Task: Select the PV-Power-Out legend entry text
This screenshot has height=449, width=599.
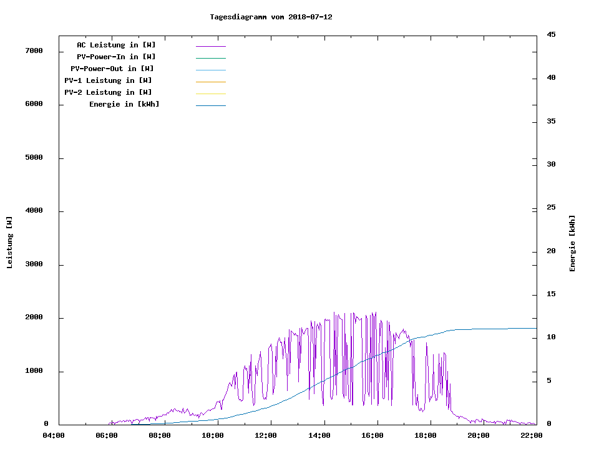Action: 112,69
